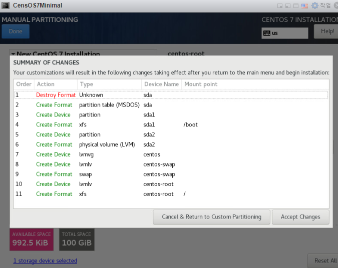Viewport: 338px width, 268px height.
Task: Select row 10 Create Device centos-root
Action: tap(171, 184)
